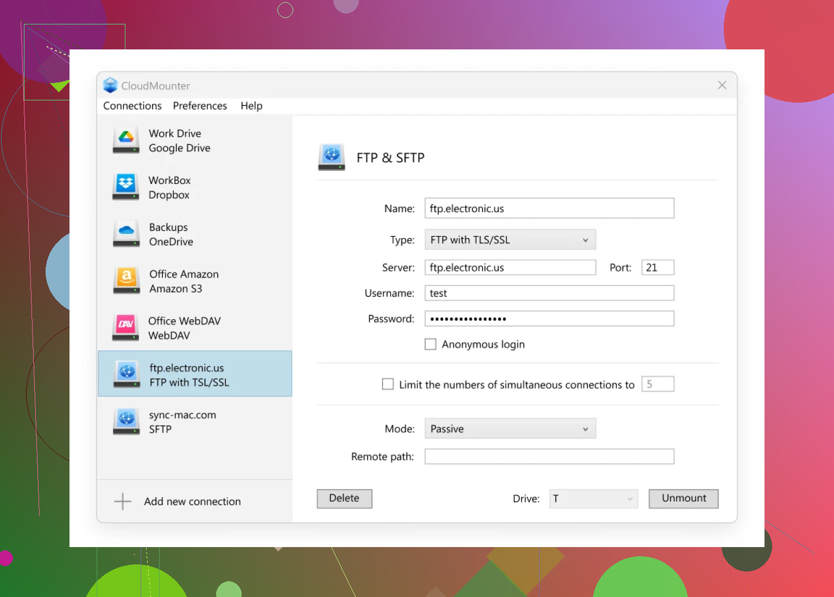Select the Google Drive icon for Work Drive
Image resolution: width=834 pixels, height=597 pixels.
[126, 140]
